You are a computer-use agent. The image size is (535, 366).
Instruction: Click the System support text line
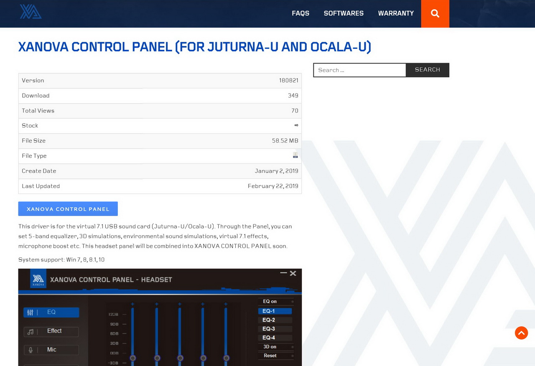point(61,259)
